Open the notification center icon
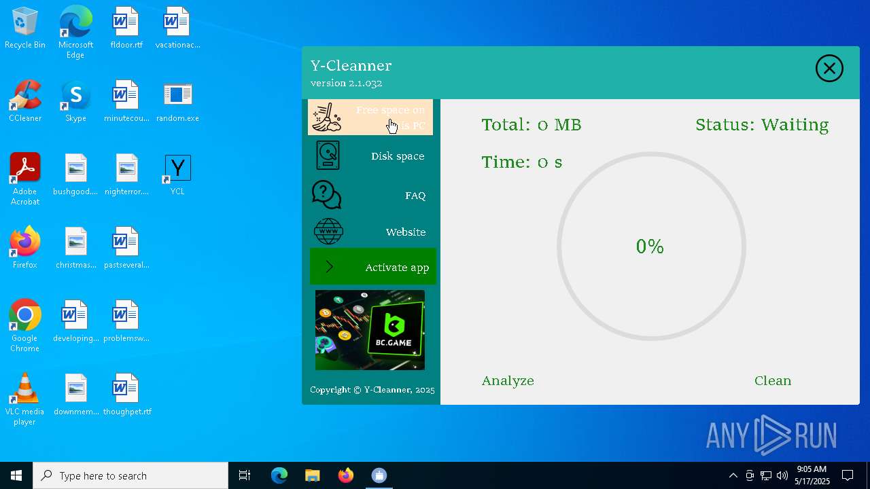 tap(848, 475)
